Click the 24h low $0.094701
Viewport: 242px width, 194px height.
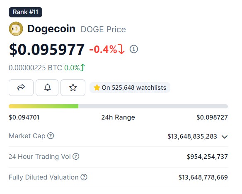point(24,117)
